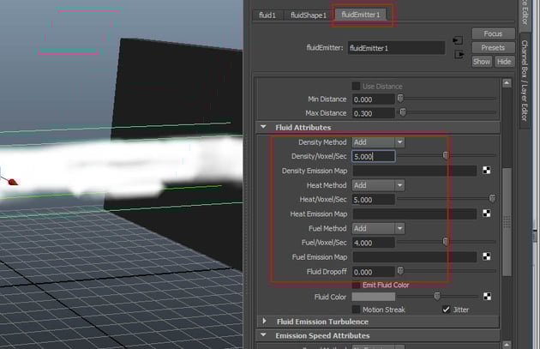This screenshot has width=540, height=349.
Task: Click the output connection arrow icon
Action: tap(459, 54)
